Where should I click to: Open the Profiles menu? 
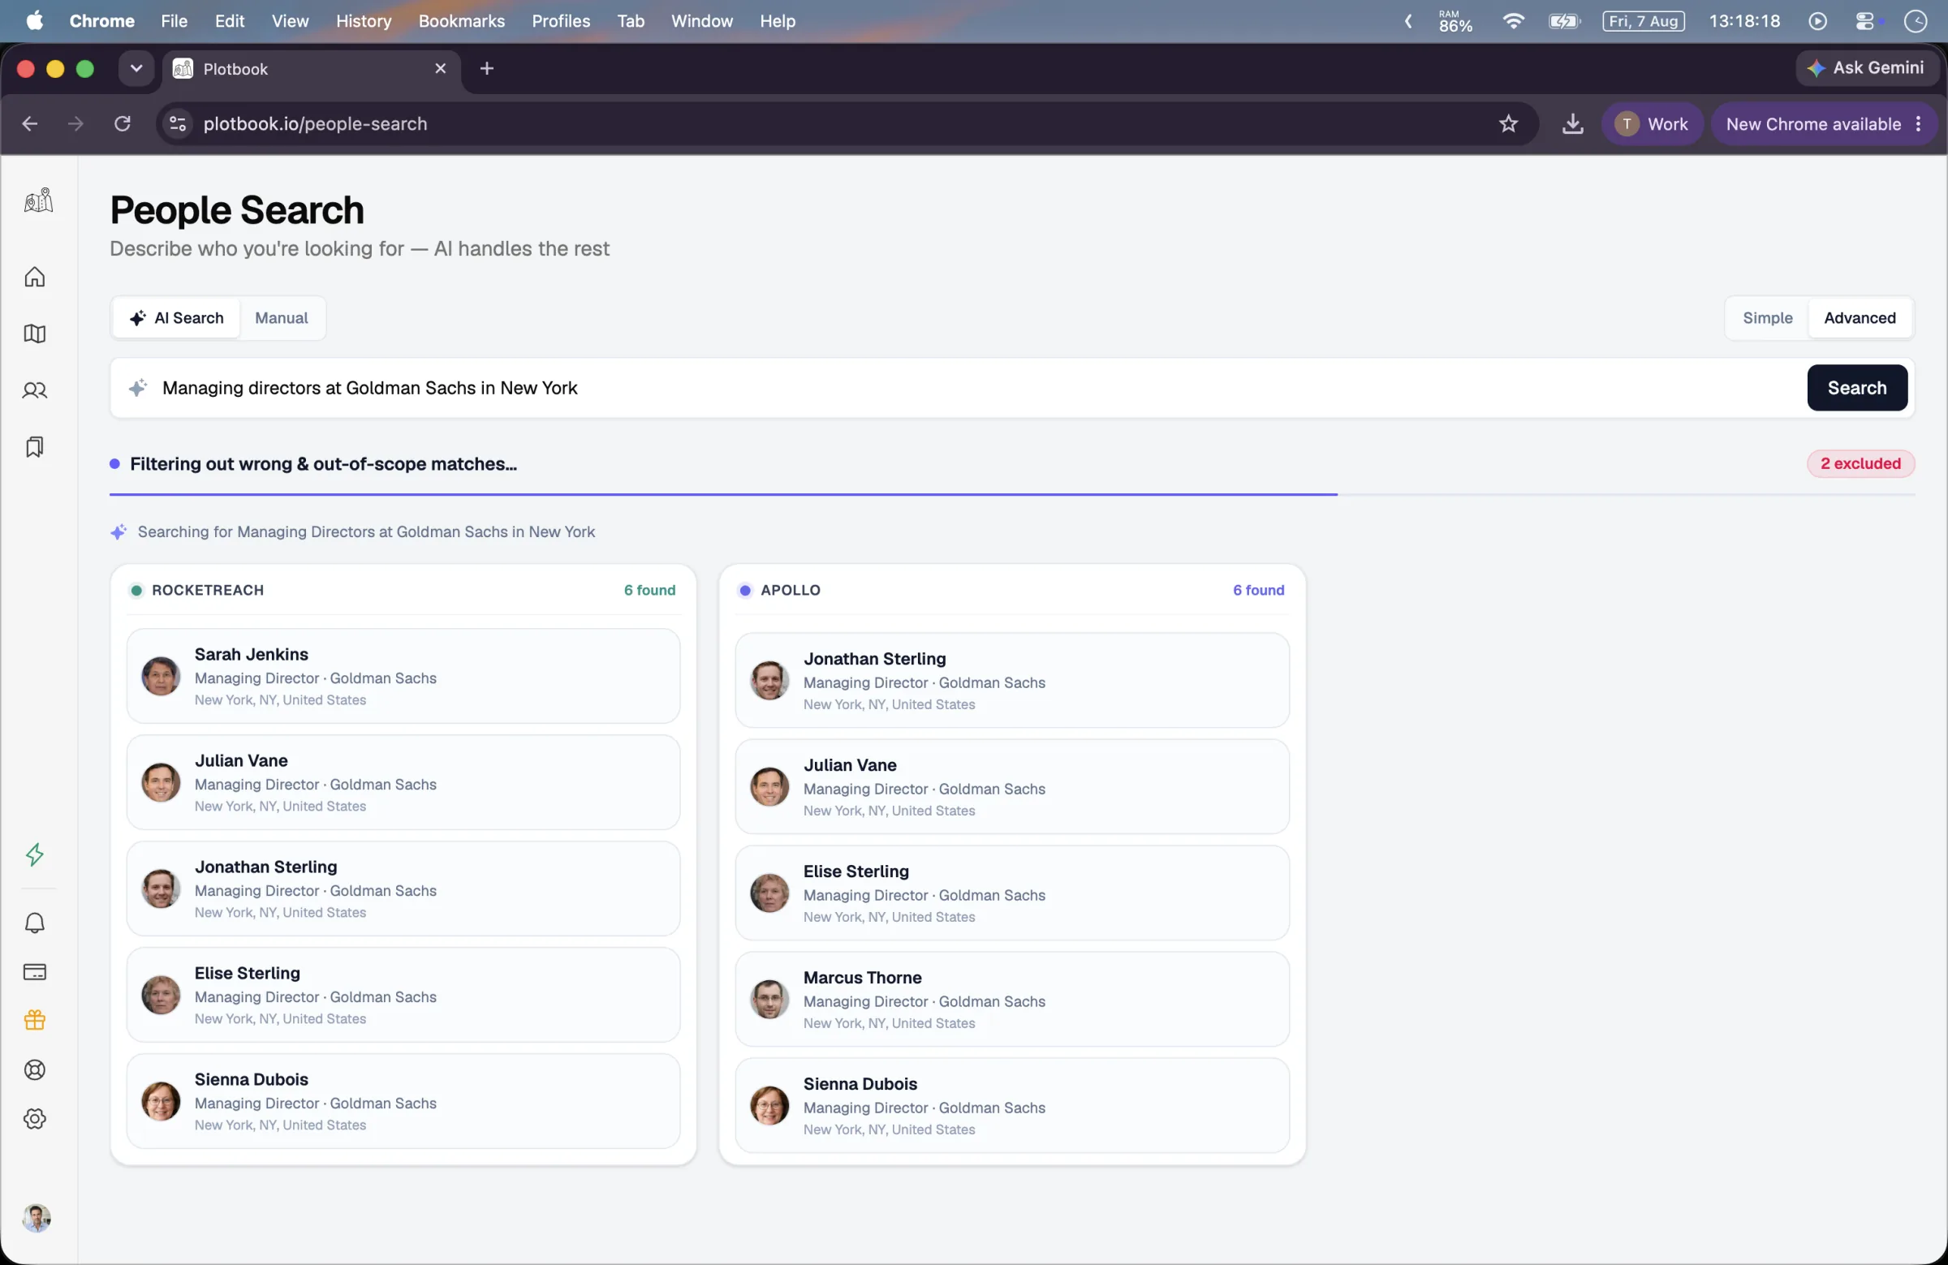(x=561, y=20)
